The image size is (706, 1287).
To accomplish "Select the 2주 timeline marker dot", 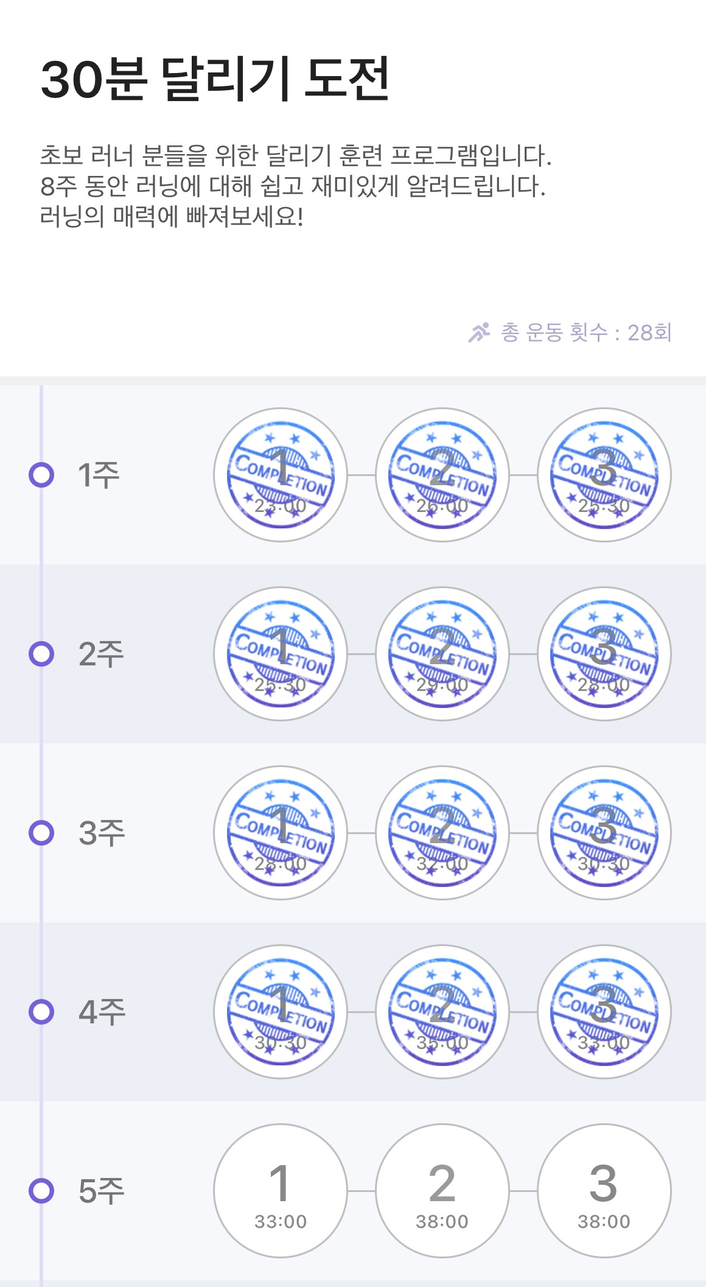I will tap(41, 654).
